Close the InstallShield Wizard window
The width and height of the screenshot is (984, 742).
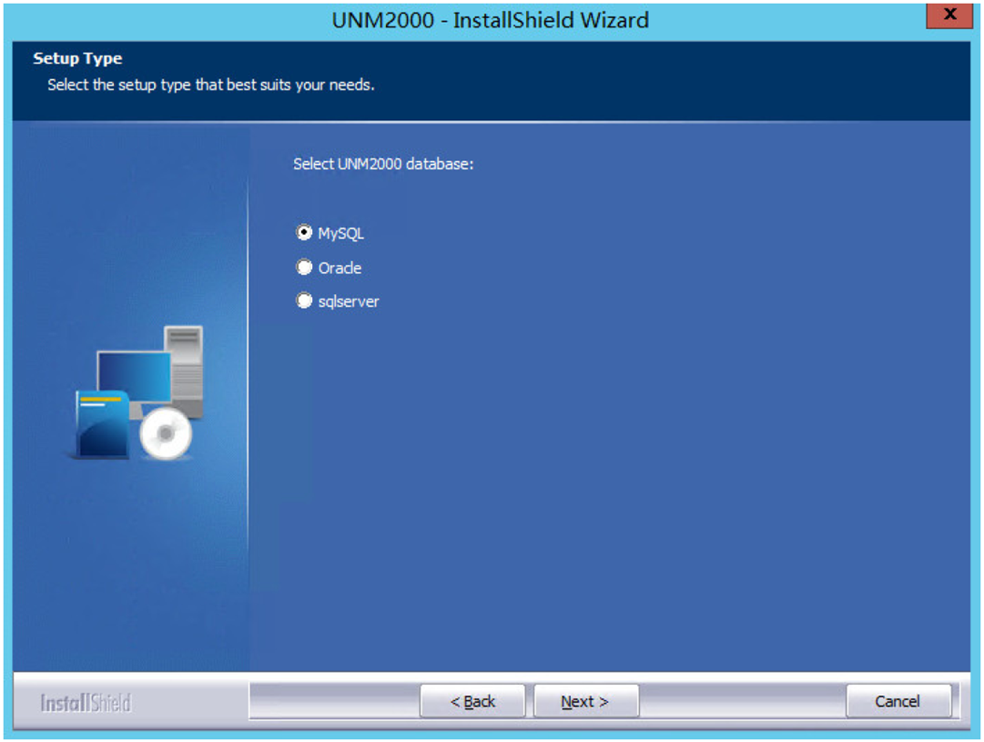[949, 15]
